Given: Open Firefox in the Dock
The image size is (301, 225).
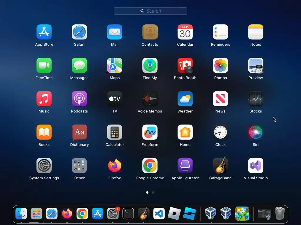Looking at the screenshot, I should pos(67,214).
